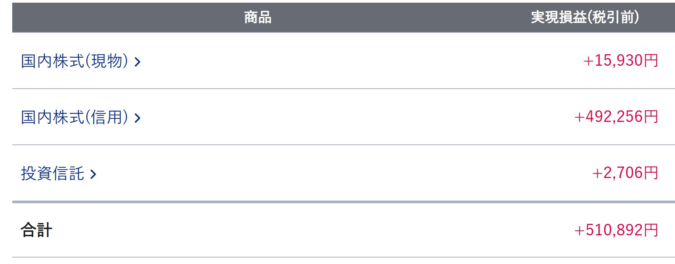Click the 実現損益(税引前) column header
The image size is (675, 264).
click(x=585, y=18)
